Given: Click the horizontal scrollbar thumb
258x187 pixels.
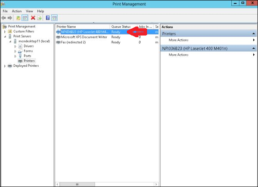Looking at the screenshot, I should 77,184.
